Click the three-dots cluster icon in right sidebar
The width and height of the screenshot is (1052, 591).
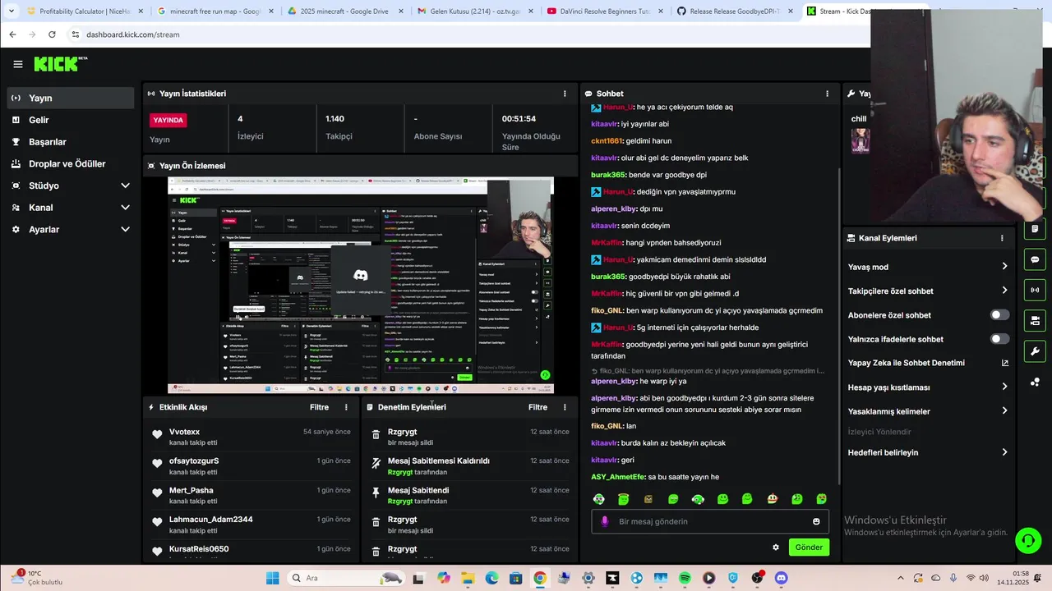tap(1035, 382)
